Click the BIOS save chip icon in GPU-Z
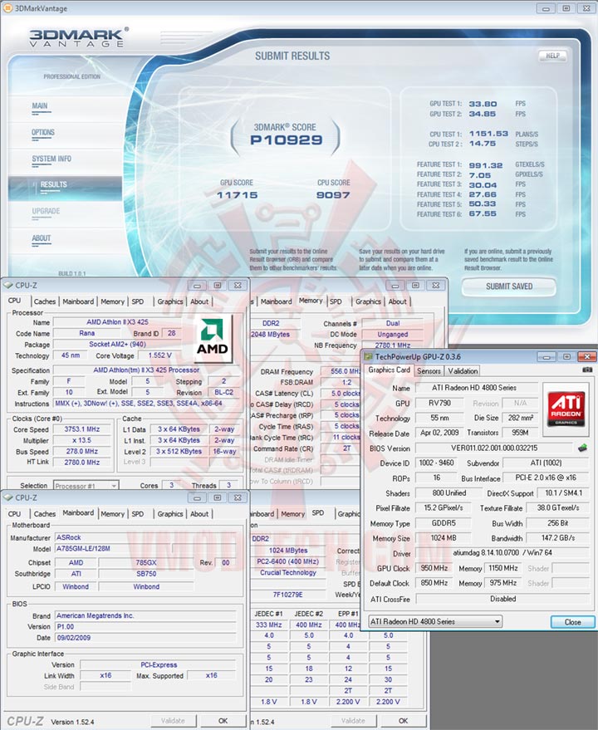 pos(582,448)
